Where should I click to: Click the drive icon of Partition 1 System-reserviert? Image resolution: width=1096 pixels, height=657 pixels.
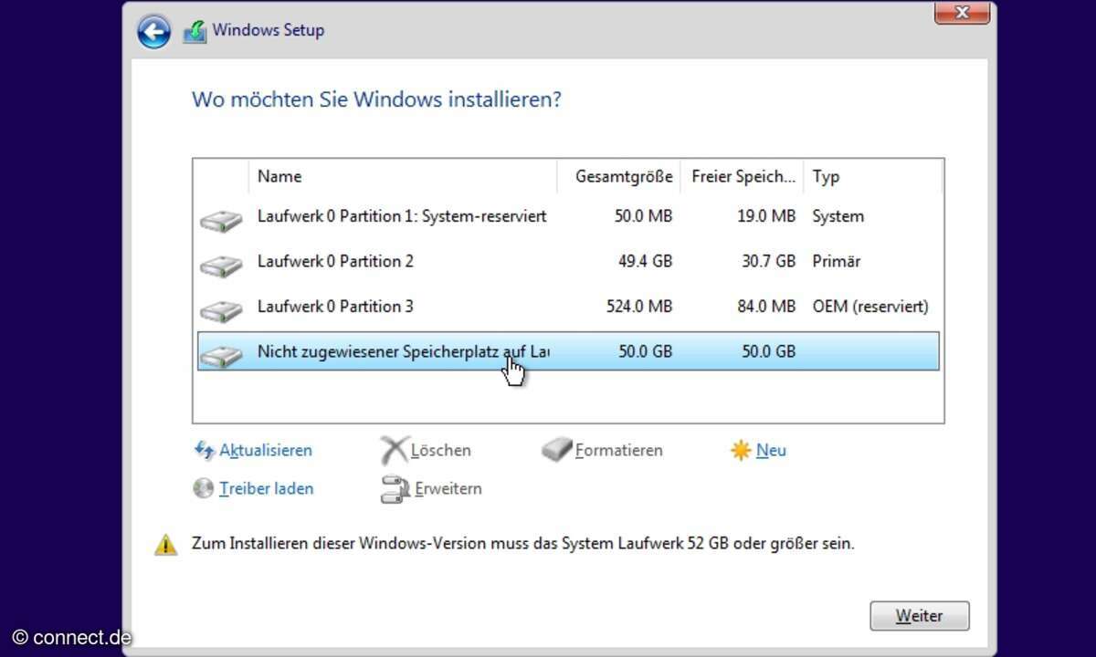[220, 220]
